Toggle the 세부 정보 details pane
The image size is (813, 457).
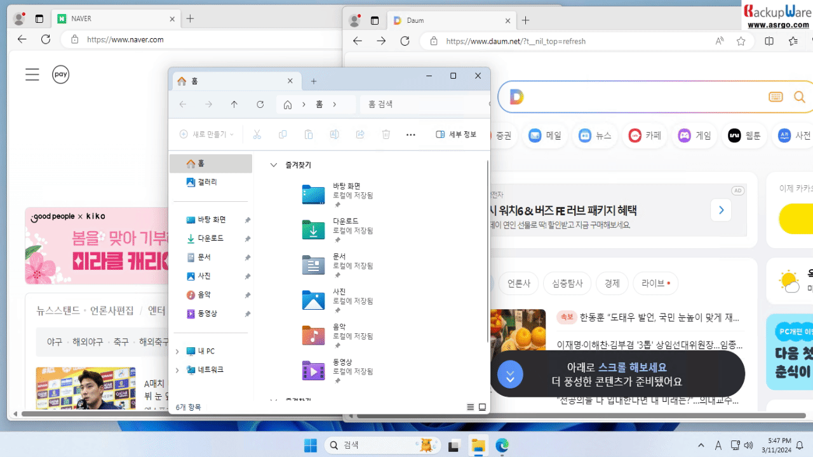(456, 135)
